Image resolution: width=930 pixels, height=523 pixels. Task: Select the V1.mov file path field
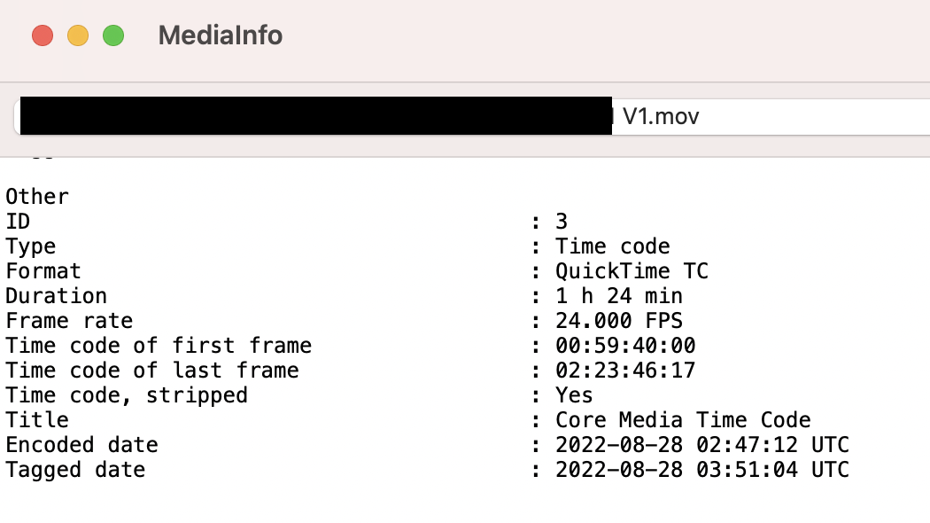tap(472, 116)
